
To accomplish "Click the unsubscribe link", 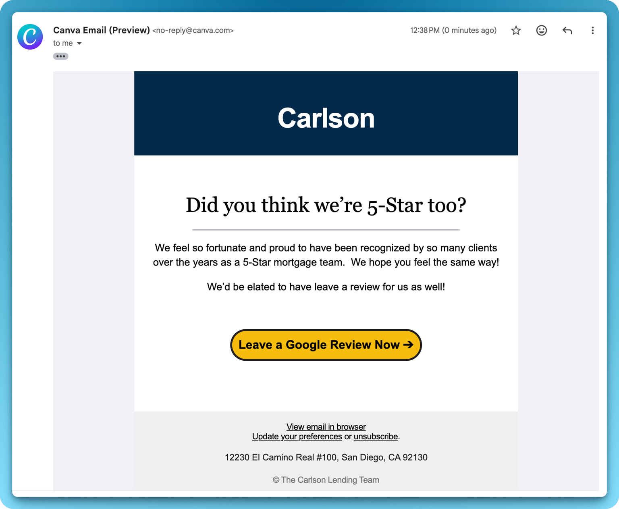I will coord(376,437).
